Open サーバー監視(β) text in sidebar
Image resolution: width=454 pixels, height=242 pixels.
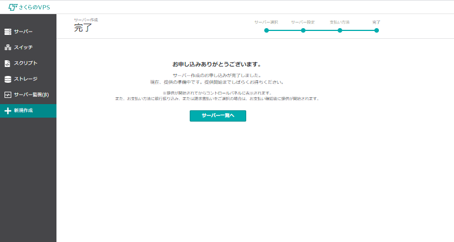click(31, 95)
